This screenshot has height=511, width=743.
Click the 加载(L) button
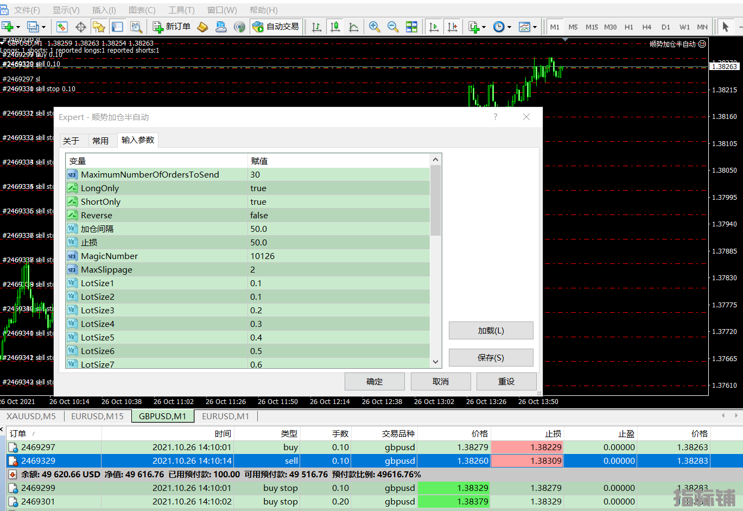coord(491,330)
